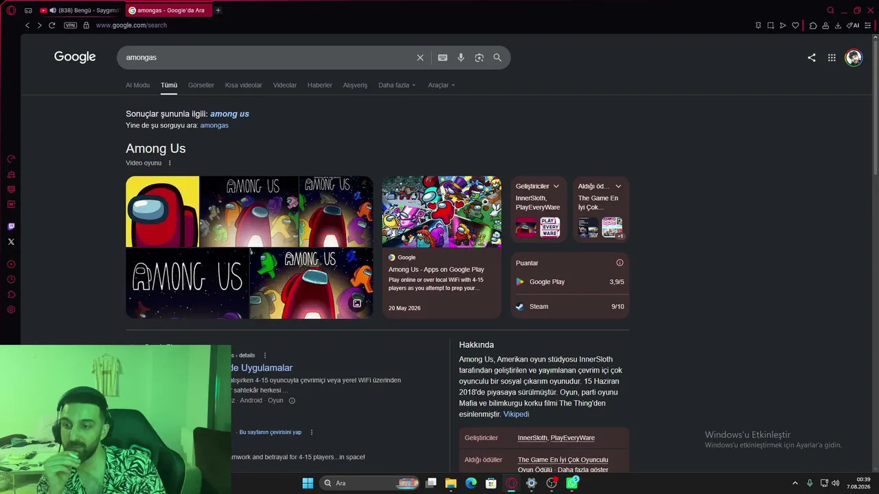879x494 pixels.
Task: Take a snapshot with the Opera toolbar
Action: [770, 25]
